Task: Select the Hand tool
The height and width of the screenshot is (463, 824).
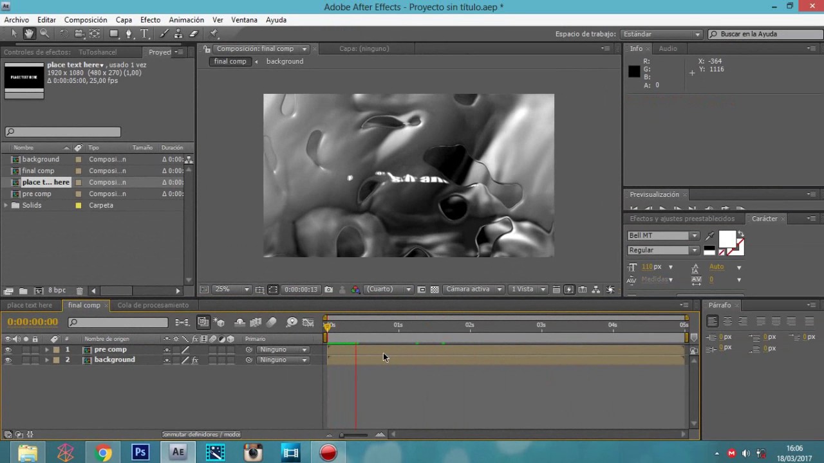Action: [29, 33]
